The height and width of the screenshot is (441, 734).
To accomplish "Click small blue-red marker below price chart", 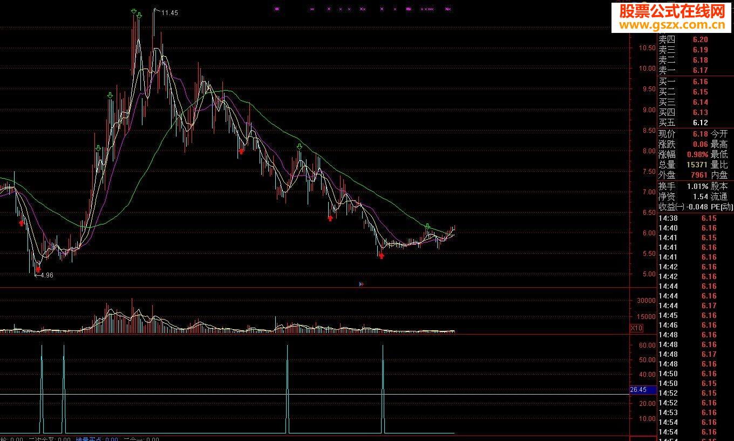I will (361, 284).
